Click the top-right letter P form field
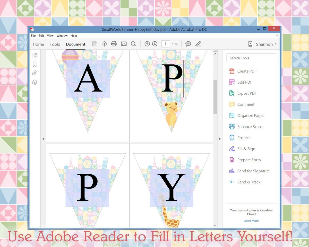 (x=172, y=79)
